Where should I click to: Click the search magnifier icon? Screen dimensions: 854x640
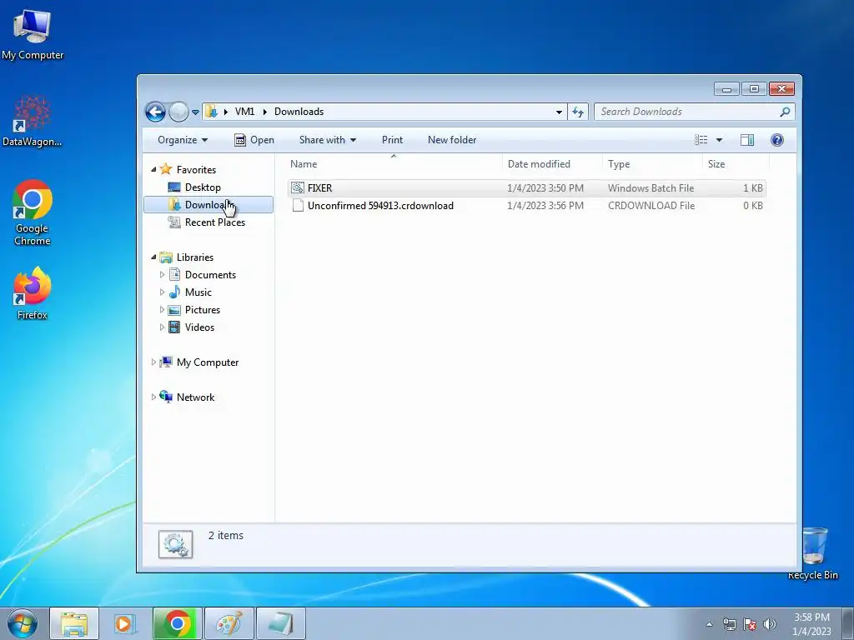point(785,112)
